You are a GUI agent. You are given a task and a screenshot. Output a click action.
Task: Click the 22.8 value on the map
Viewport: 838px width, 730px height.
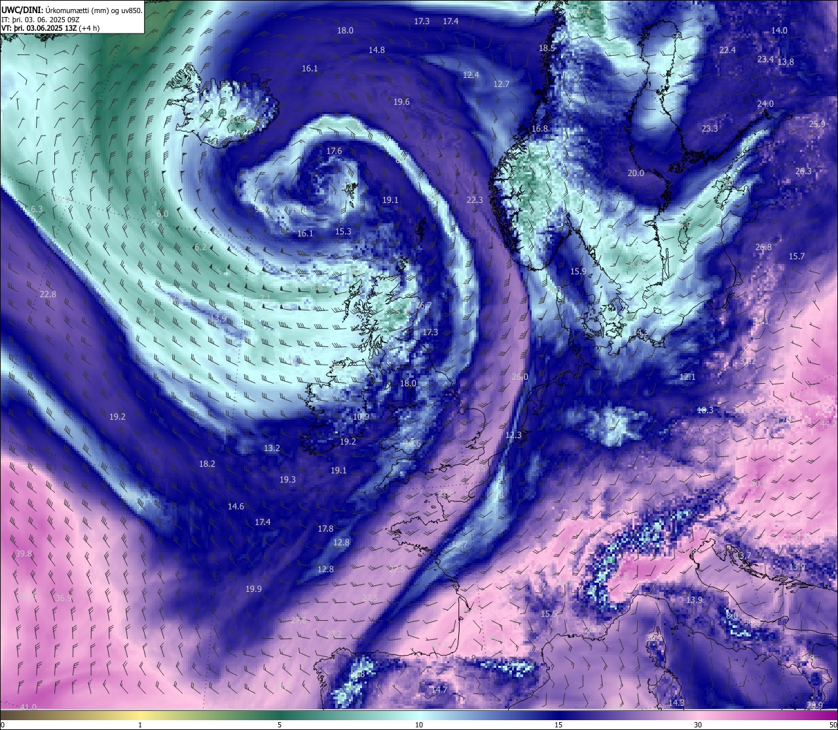coord(48,294)
